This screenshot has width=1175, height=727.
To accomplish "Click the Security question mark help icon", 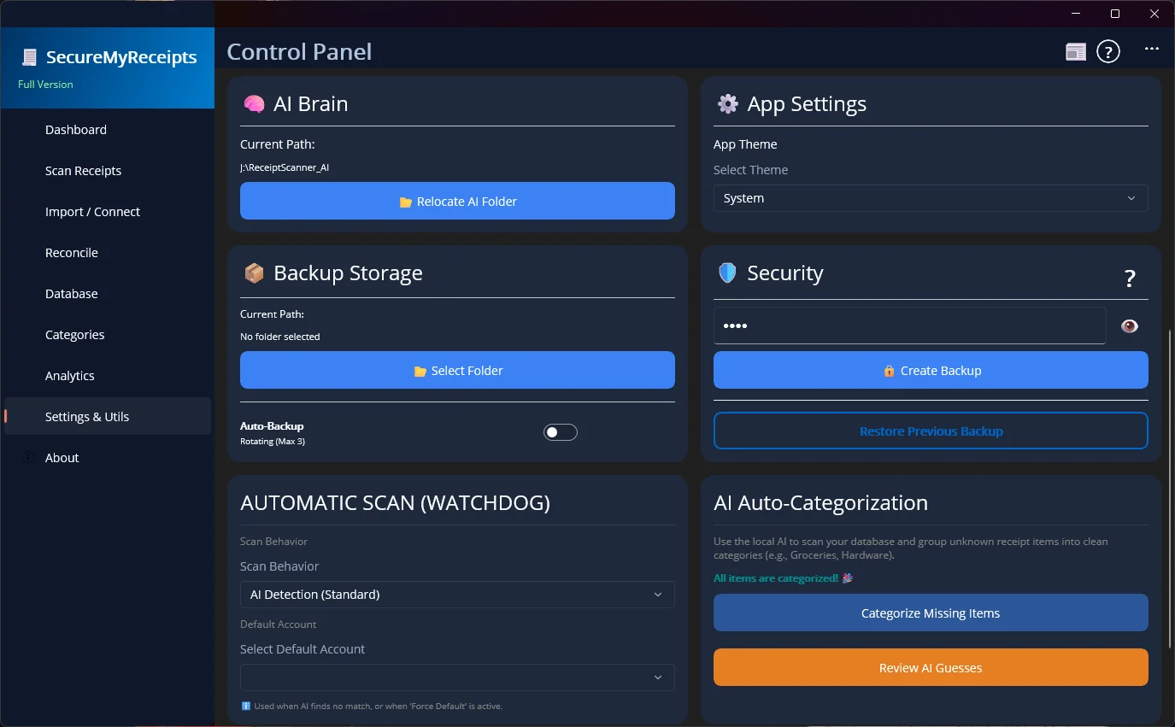I will point(1130,278).
